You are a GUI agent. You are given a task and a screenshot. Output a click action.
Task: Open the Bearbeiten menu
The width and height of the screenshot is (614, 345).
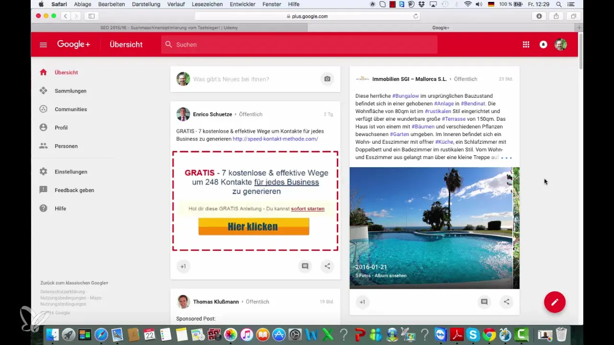tap(111, 4)
